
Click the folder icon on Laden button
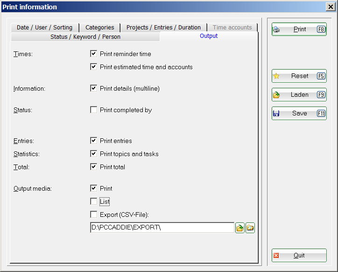click(276, 95)
